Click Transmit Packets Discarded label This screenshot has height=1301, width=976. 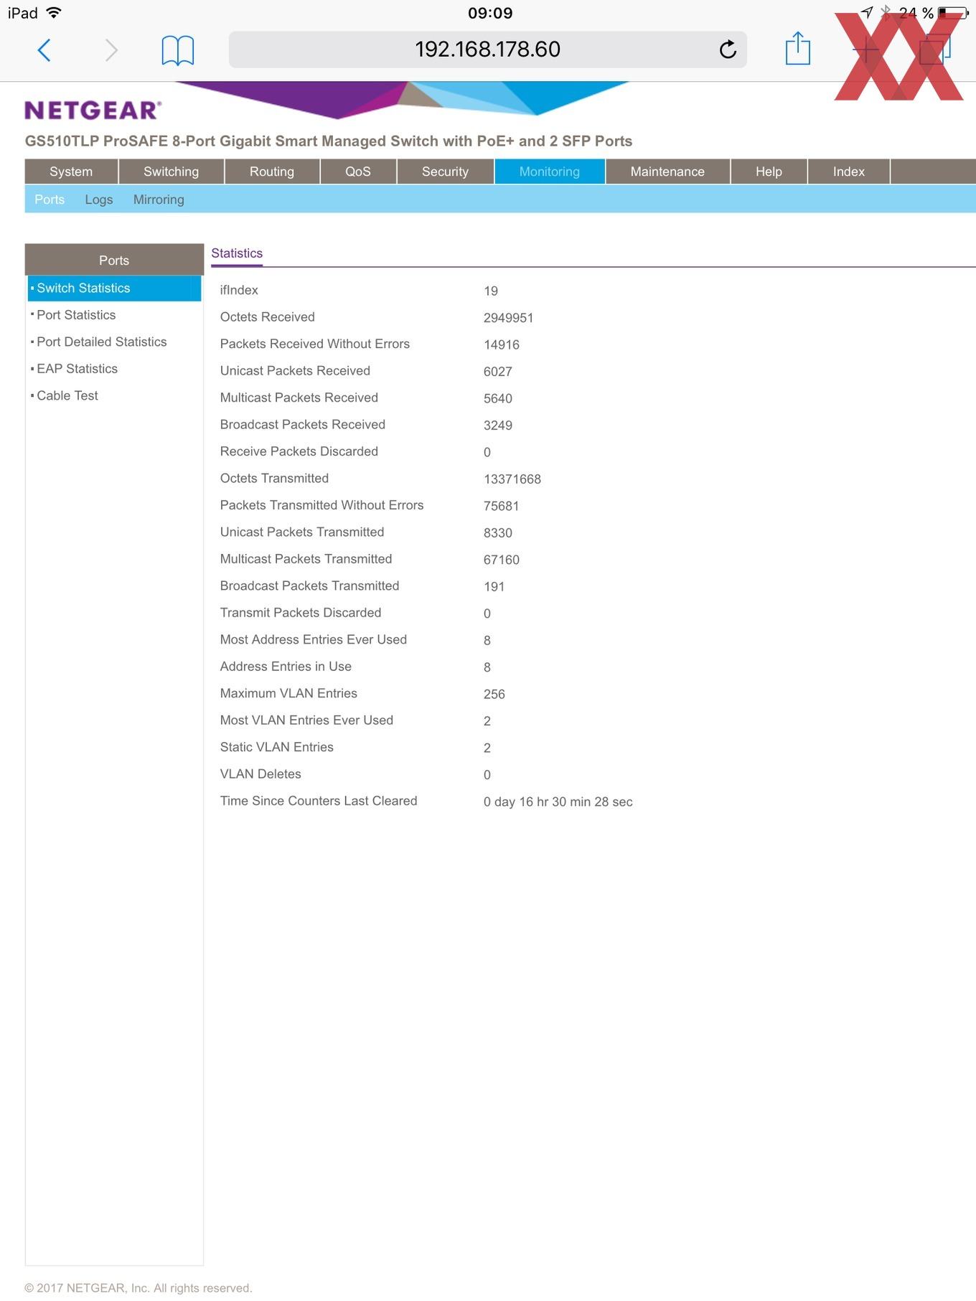pos(300,613)
